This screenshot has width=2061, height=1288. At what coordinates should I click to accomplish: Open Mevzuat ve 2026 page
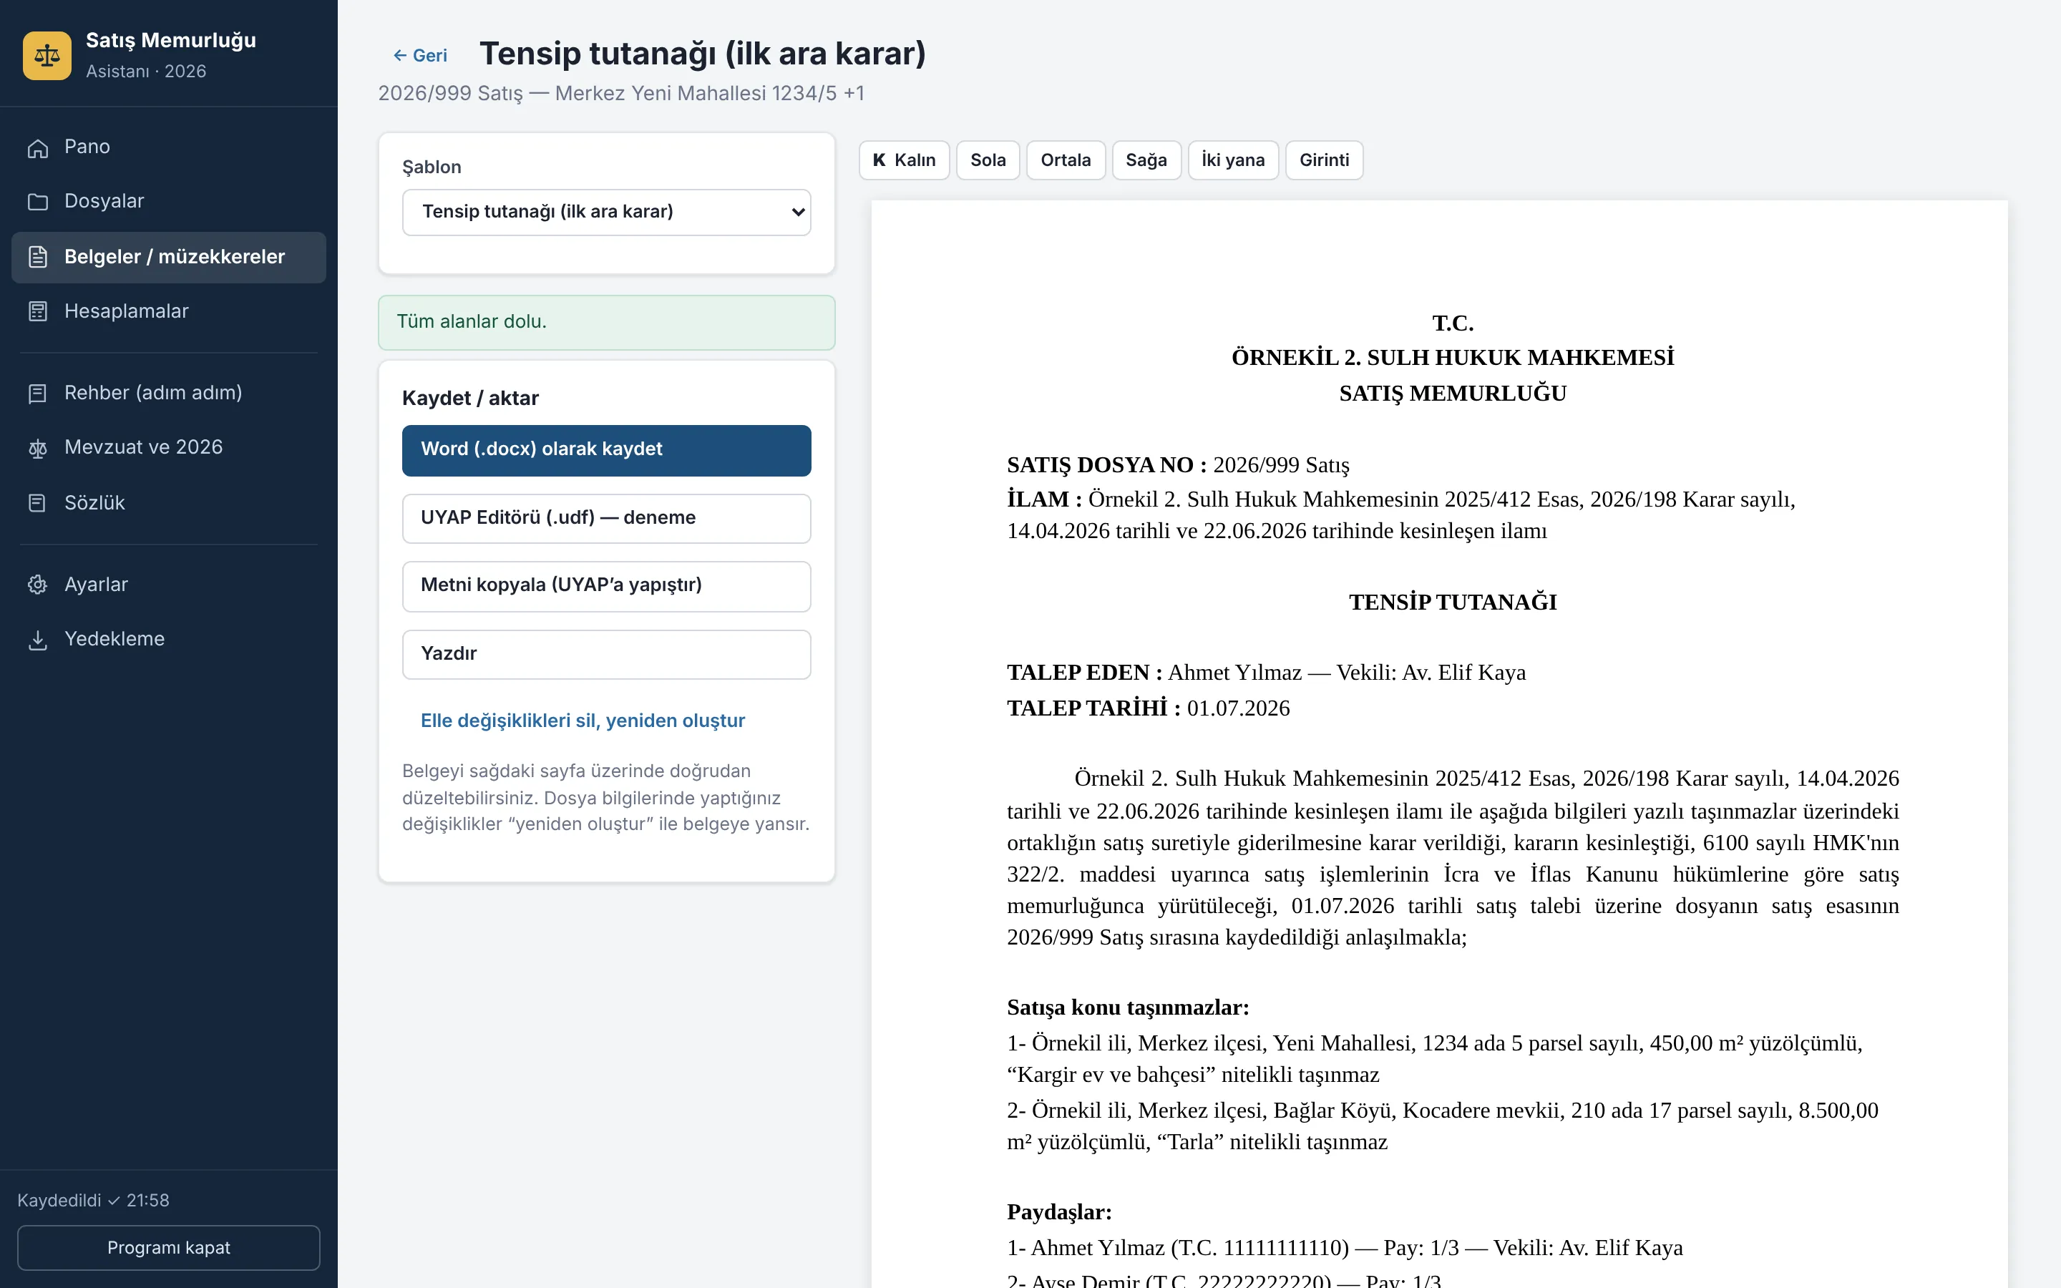pyautogui.click(x=169, y=448)
